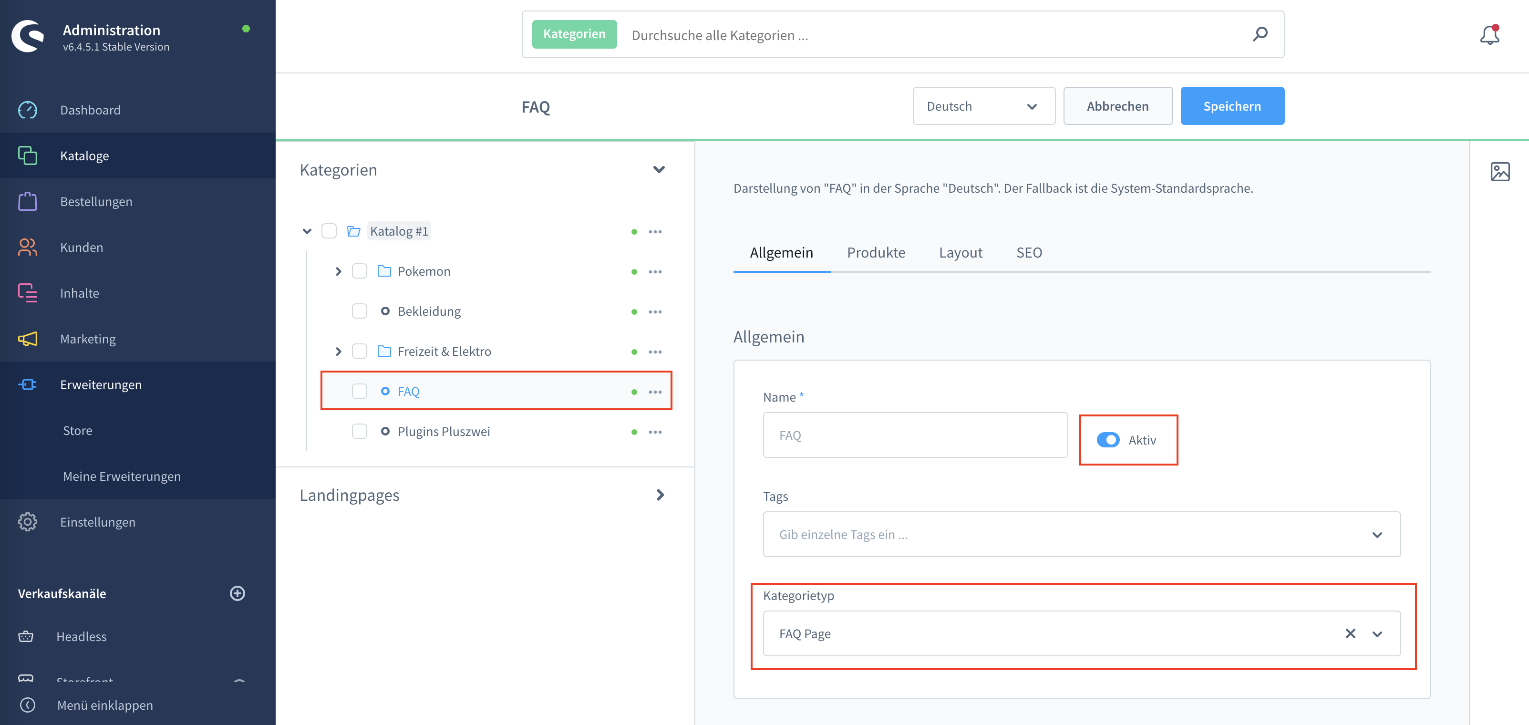The image size is (1529, 725).
Task: Open the Kategorietyp dropdown arrow
Action: coord(1377,633)
